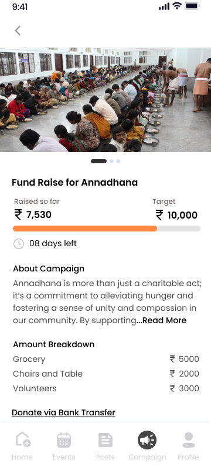This screenshot has height=470, width=211.
Task: Tap the battery indicator in status bar
Action: pos(192,6)
